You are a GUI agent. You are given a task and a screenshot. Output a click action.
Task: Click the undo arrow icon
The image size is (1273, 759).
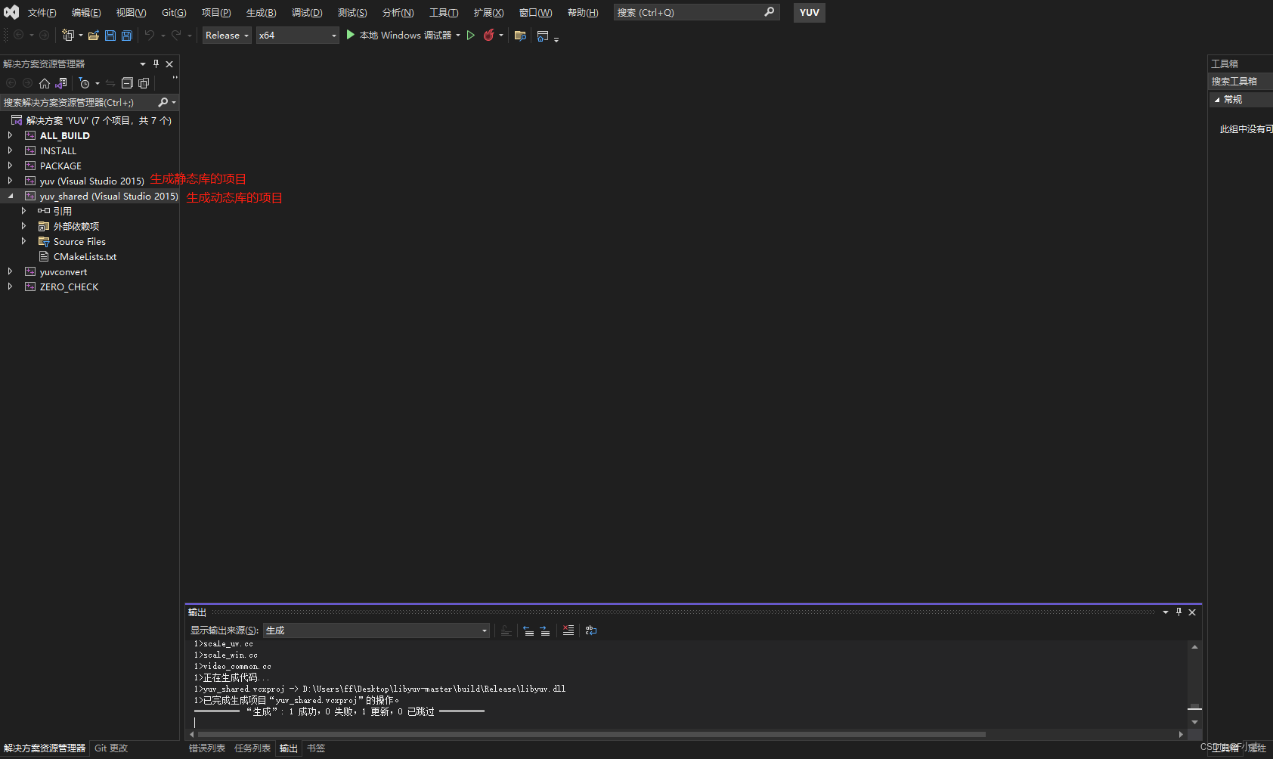pos(150,35)
